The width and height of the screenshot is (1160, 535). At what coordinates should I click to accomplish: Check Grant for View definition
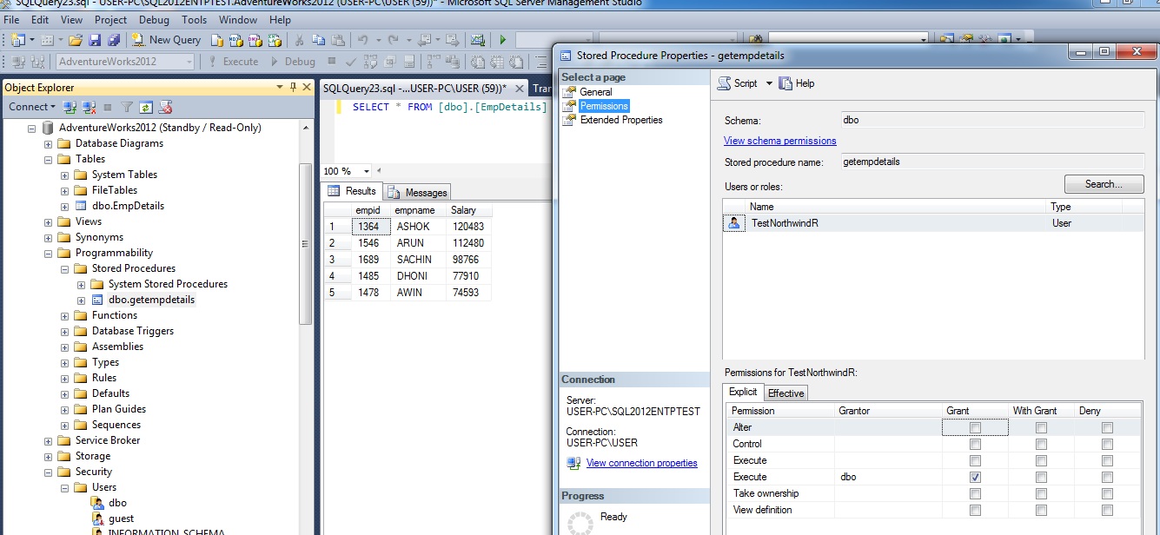[x=975, y=510]
